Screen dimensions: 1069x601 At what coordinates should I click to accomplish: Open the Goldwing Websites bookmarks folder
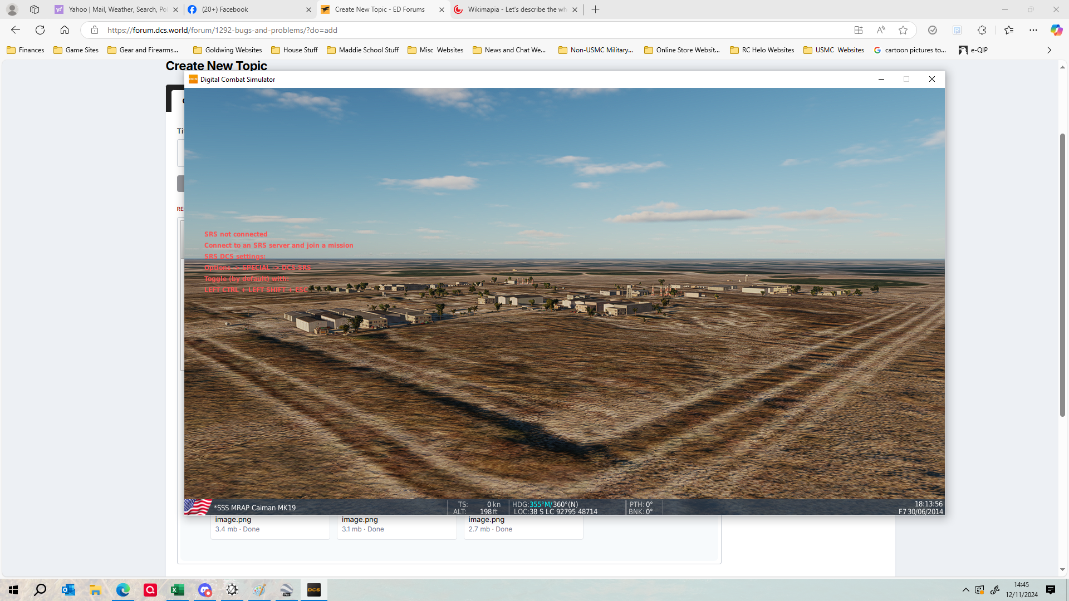coord(228,50)
